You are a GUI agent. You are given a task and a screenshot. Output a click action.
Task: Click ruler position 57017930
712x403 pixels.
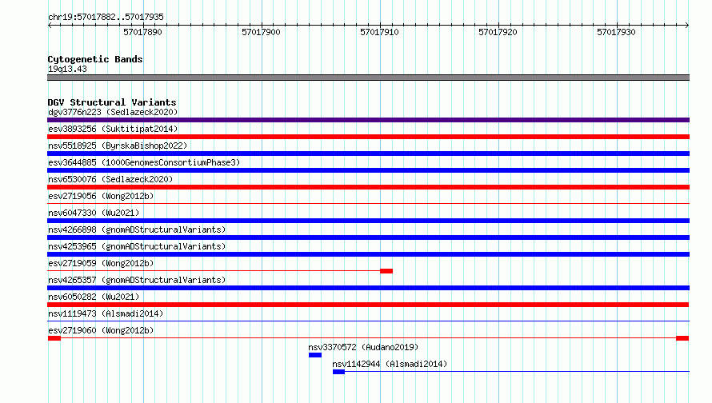pos(616,32)
